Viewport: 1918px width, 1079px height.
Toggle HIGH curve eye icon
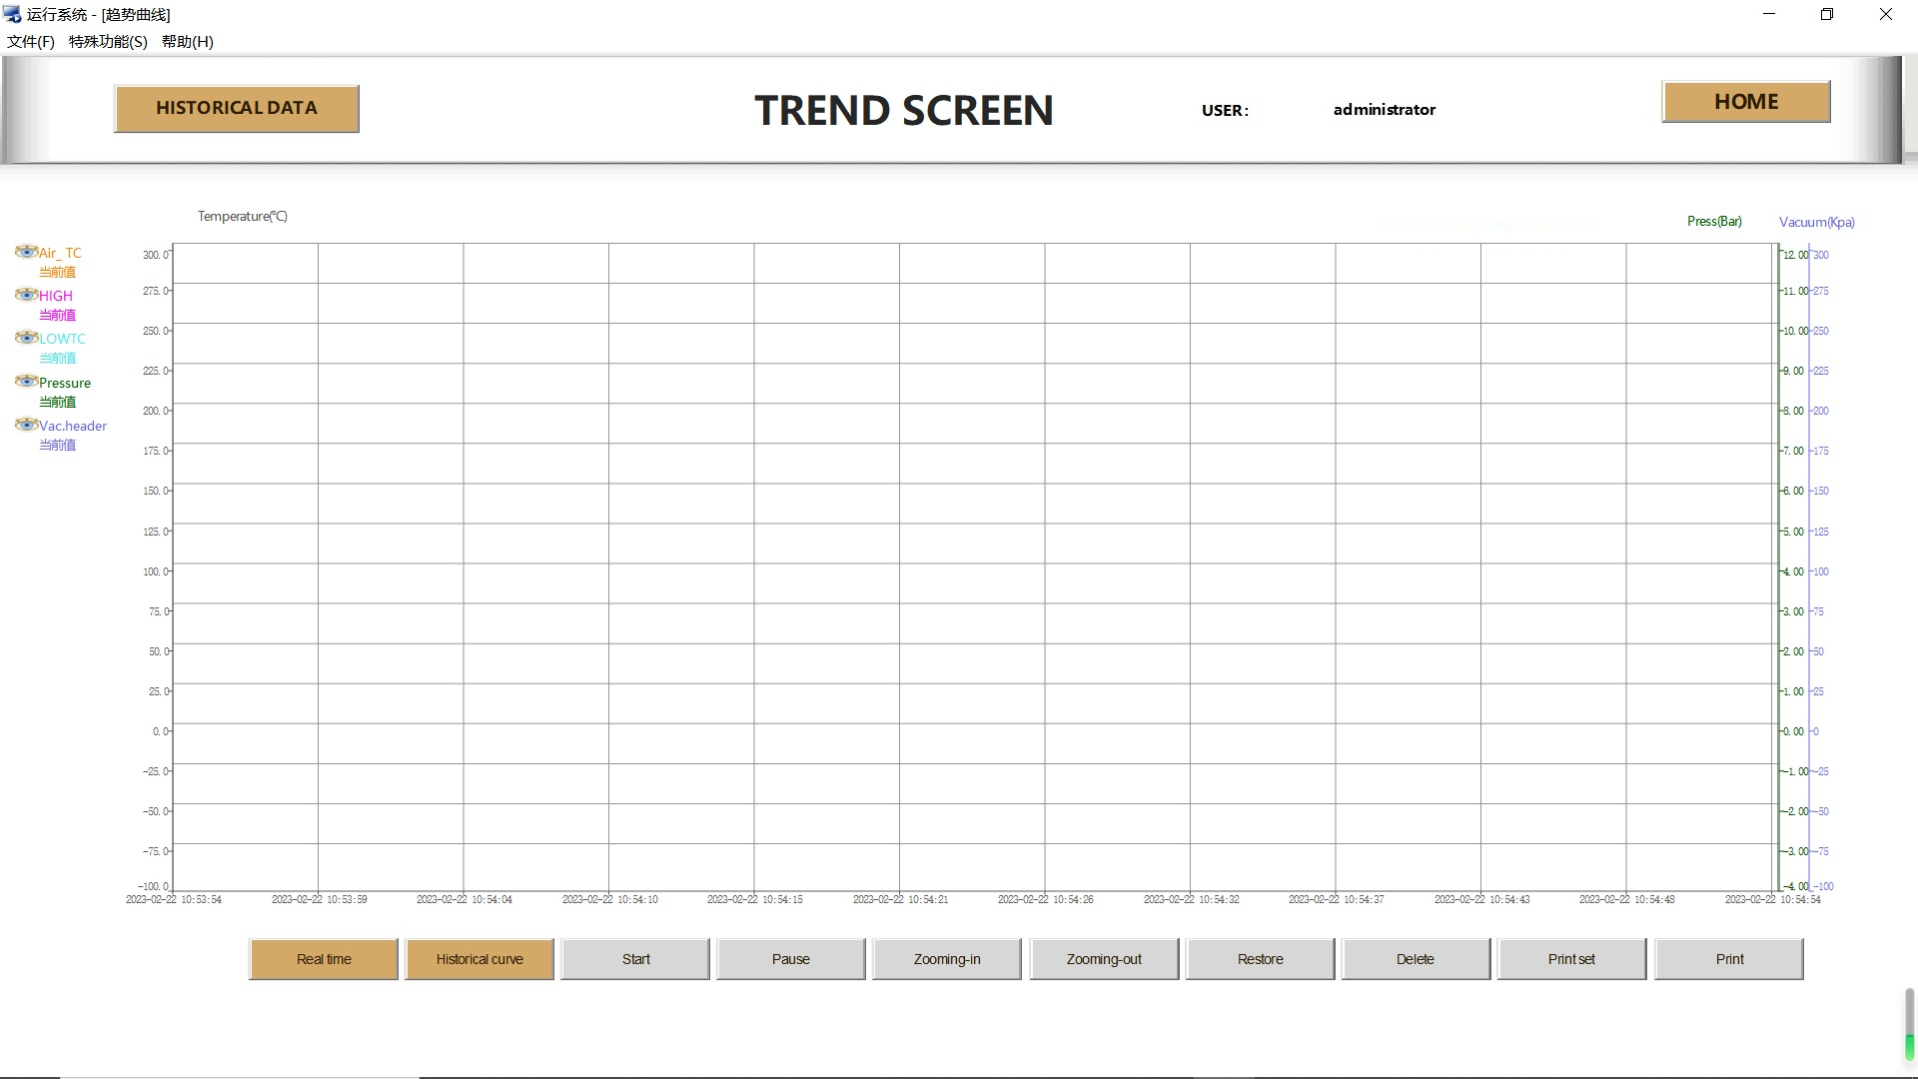tap(26, 295)
